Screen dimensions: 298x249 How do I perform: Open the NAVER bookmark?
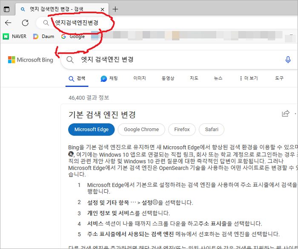pos(16,37)
